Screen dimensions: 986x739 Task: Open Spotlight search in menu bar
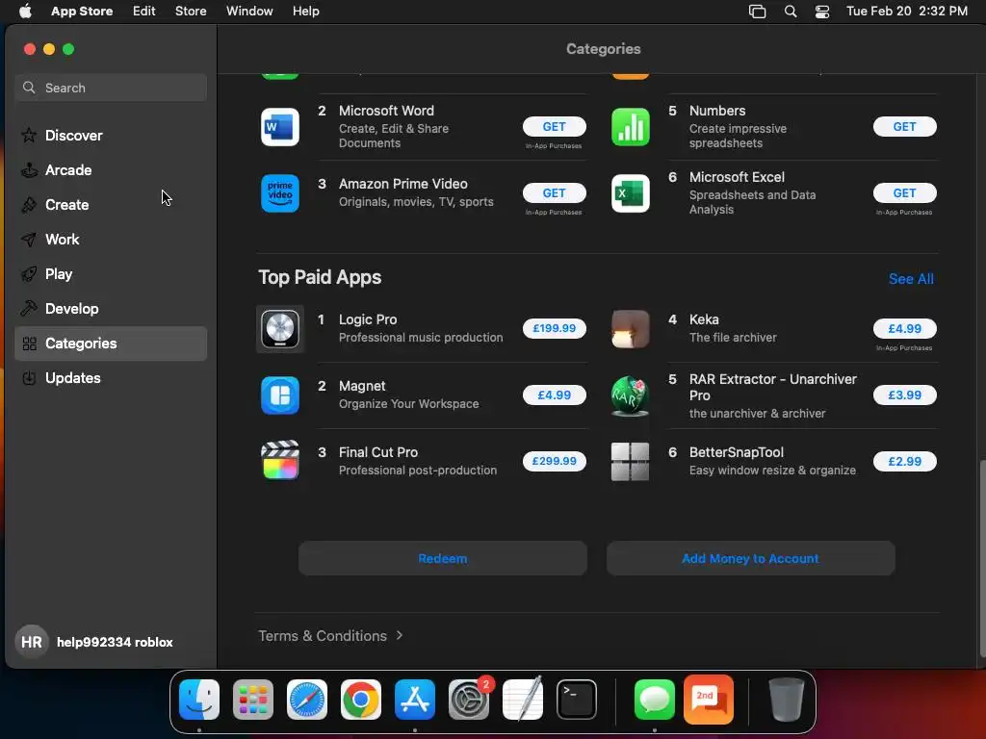pos(791,12)
